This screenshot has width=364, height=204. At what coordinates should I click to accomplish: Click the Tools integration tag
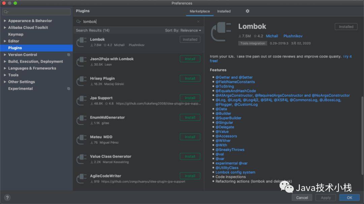click(252, 43)
